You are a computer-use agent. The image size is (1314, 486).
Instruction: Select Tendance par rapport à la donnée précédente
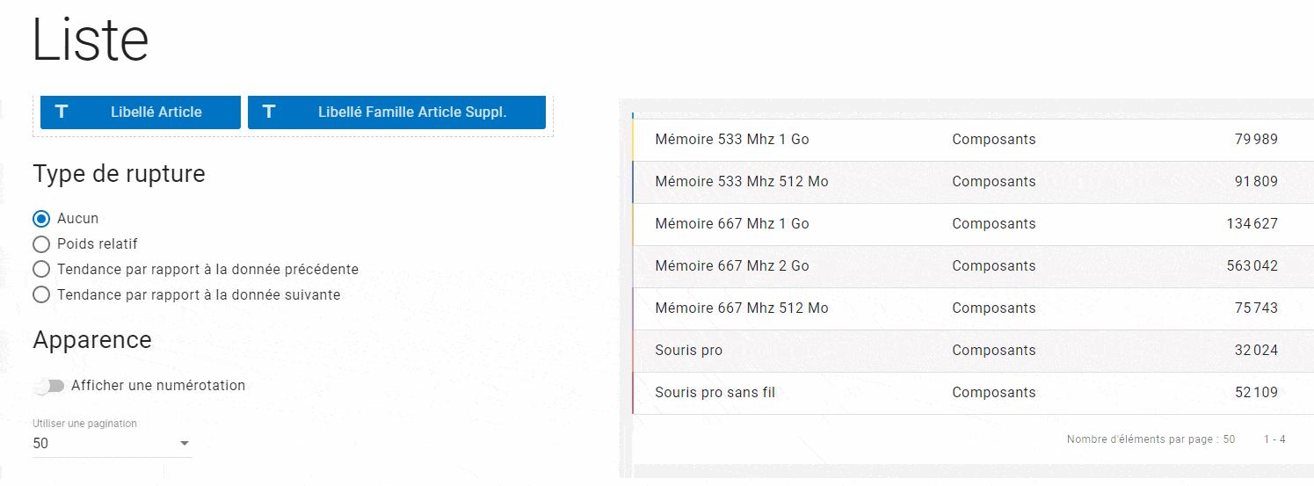tap(41, 270)
